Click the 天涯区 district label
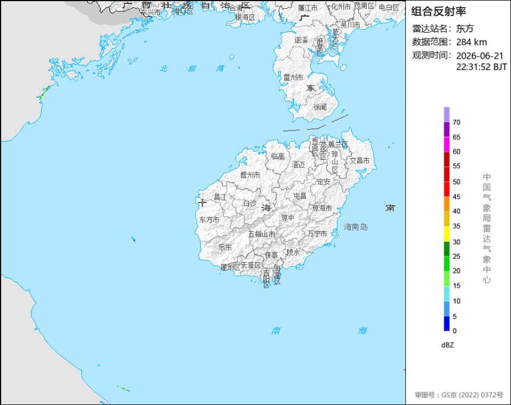 click(x=251, y=265)
